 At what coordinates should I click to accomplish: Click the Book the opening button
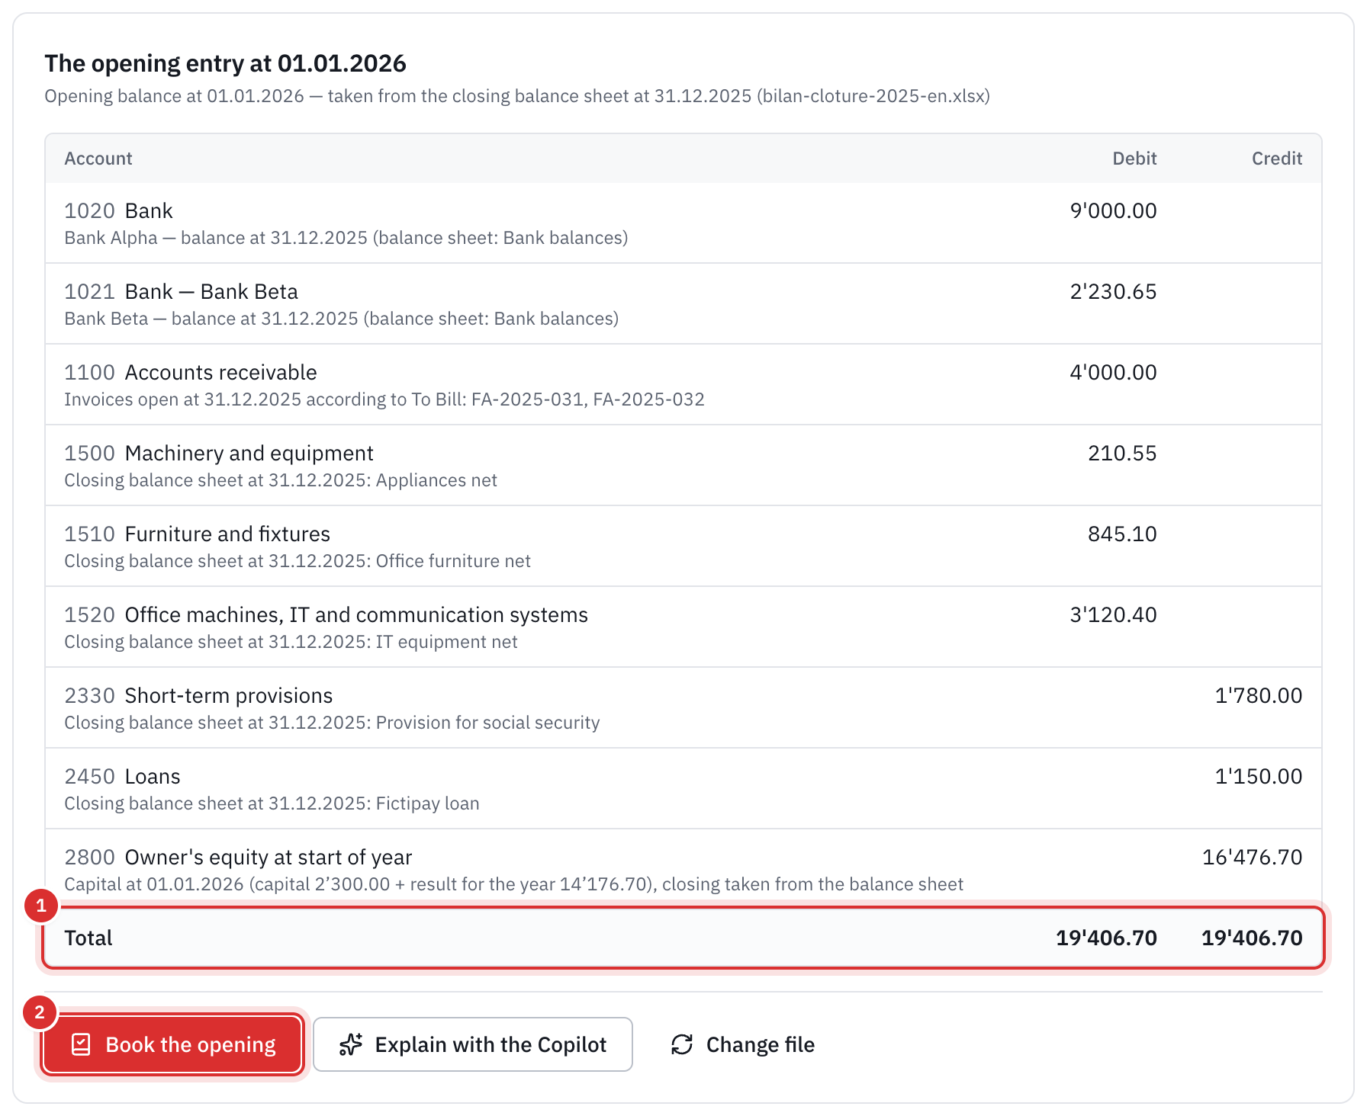tap(172, 1044)
